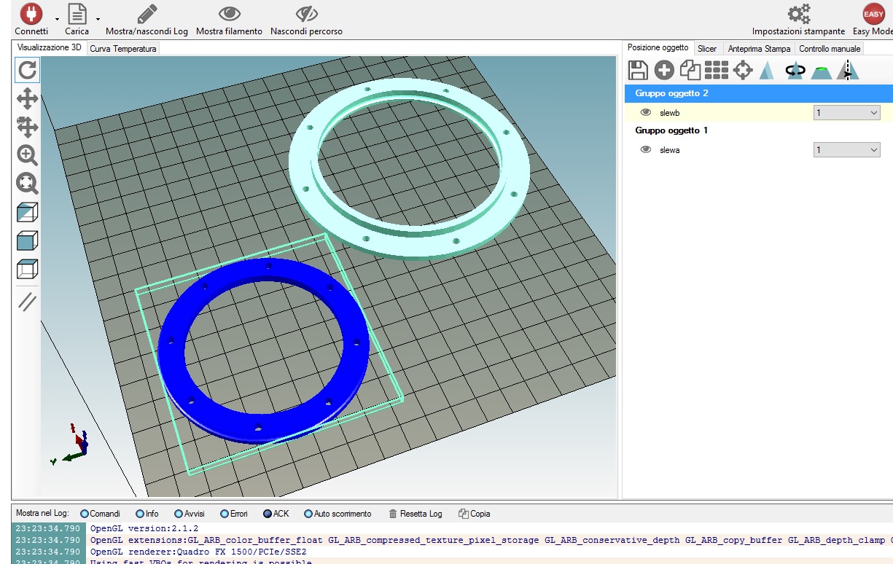Click the Save object disk icon
The height and width of the screenshot is (564, 893).
(x=638, y=70)
